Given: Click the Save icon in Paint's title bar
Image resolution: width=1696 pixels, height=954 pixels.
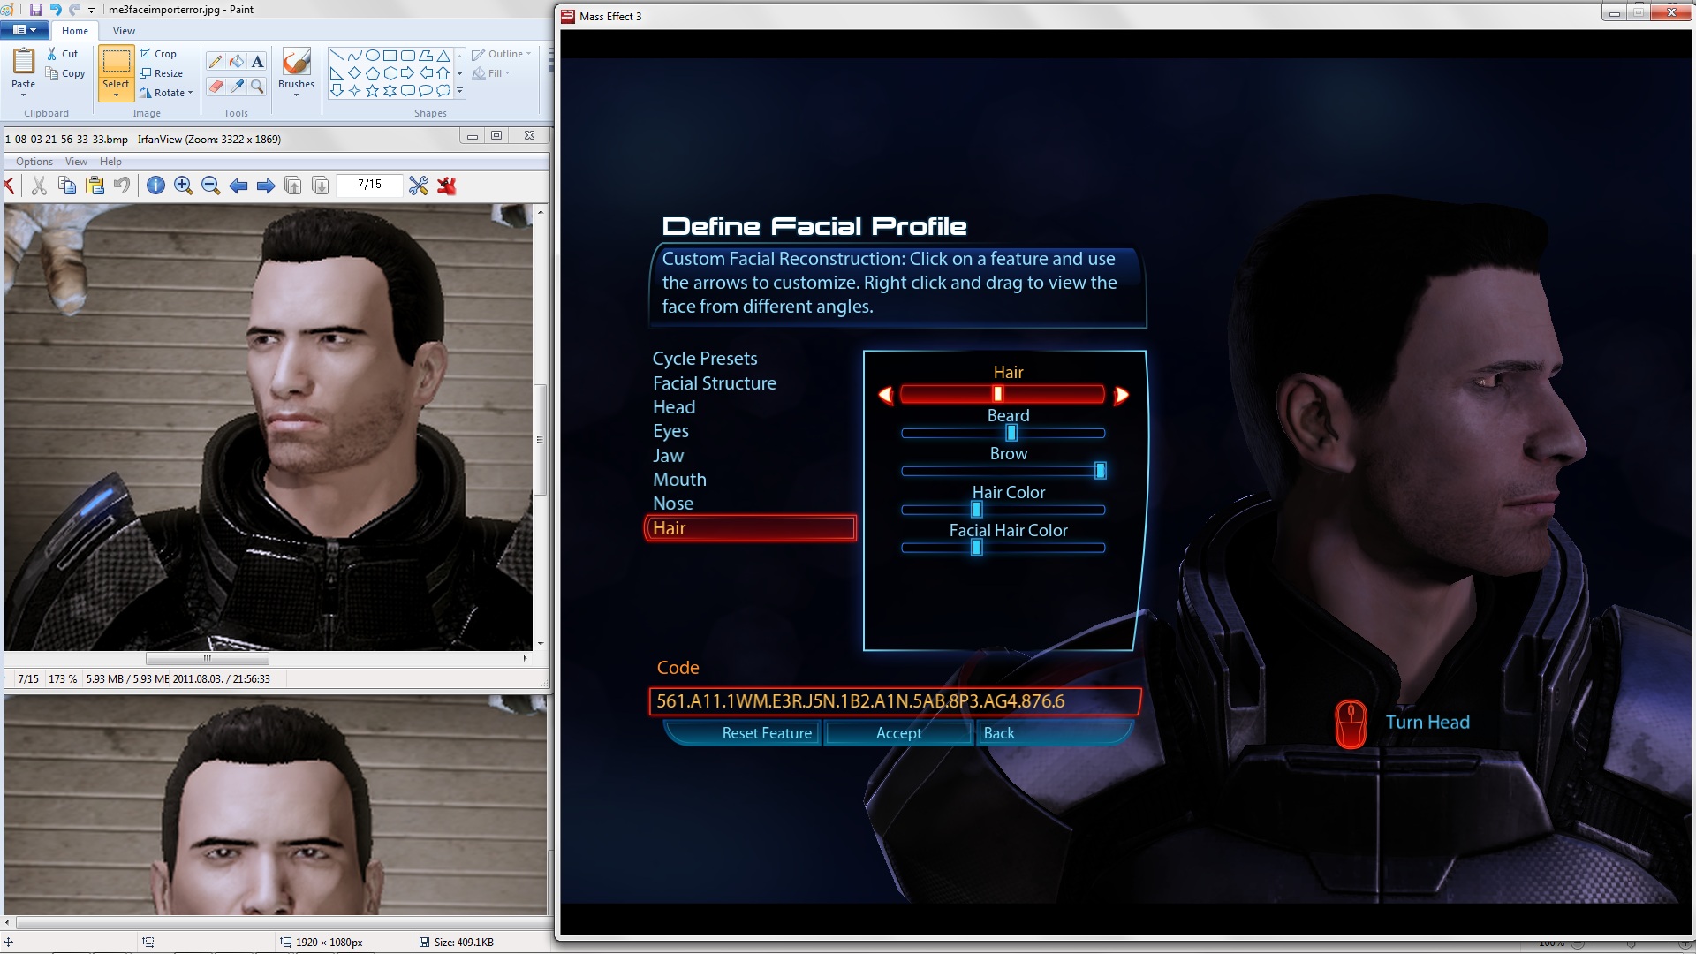Looking at the screenshot, I should 36,10.
